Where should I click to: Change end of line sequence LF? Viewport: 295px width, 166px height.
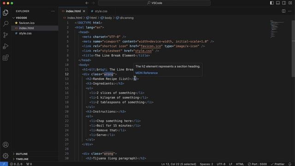click(230, 164)
